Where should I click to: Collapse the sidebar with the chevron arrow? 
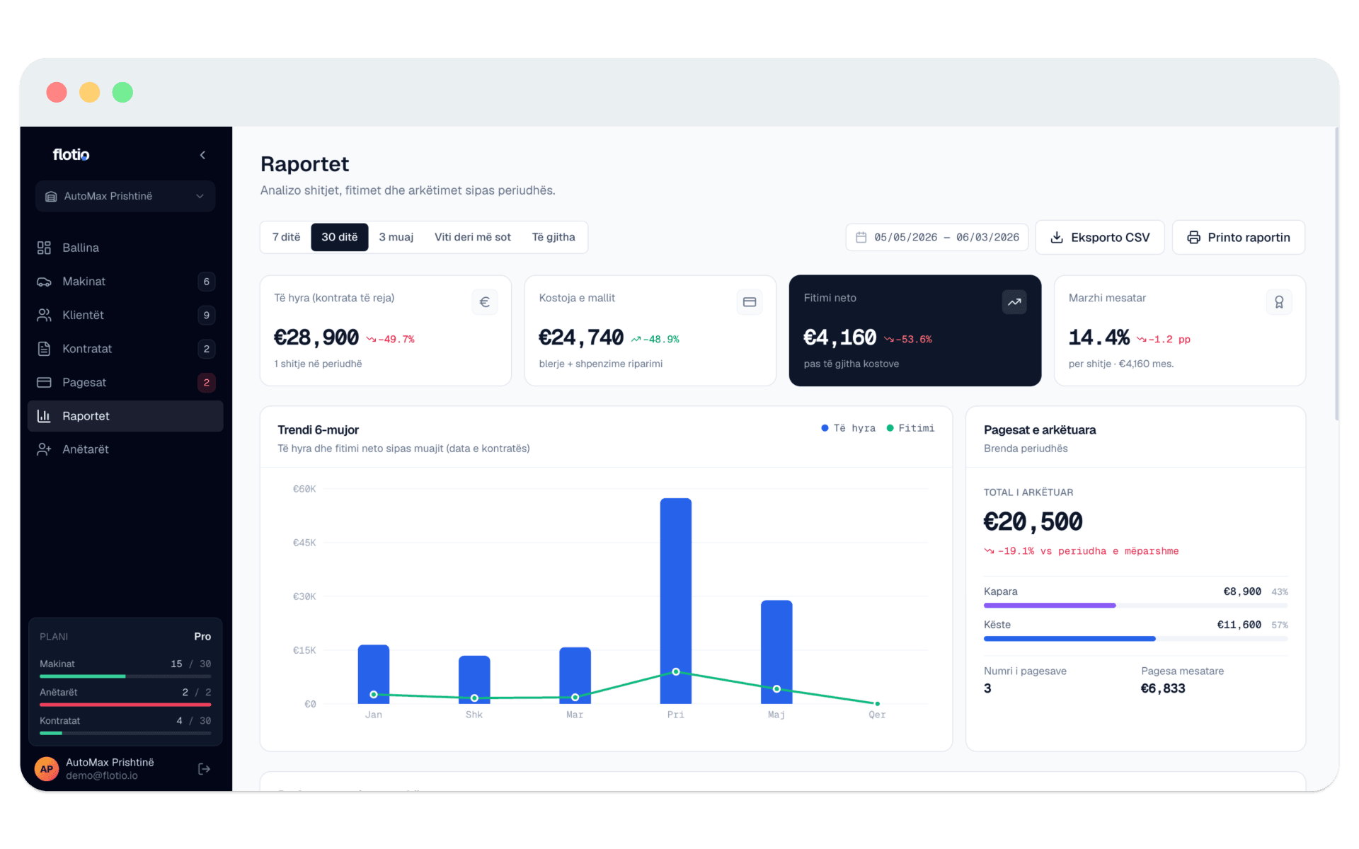[x=202, y=155]
